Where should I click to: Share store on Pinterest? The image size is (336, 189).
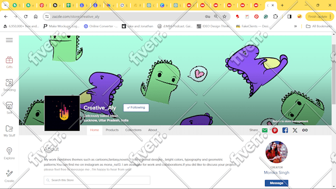275,130
